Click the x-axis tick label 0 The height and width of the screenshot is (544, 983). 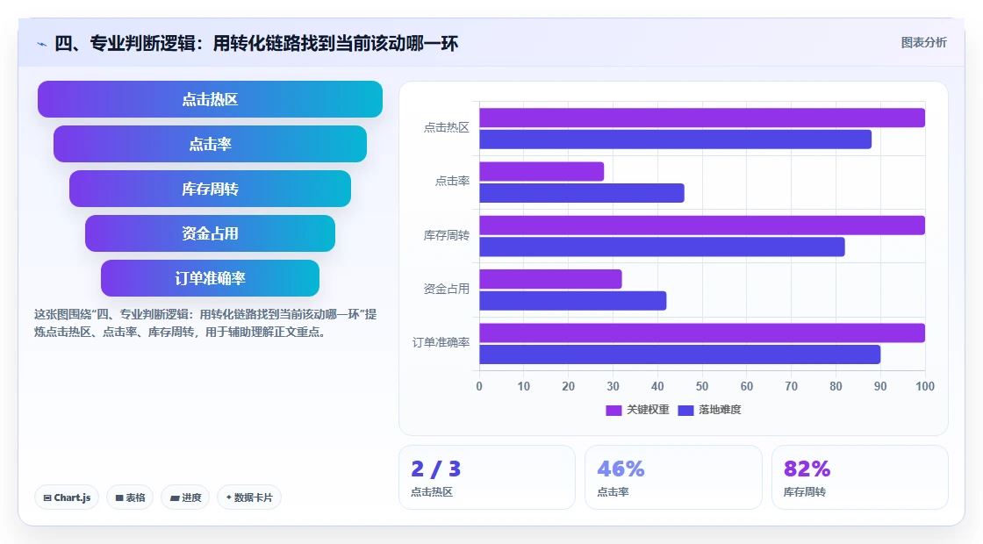[x=479, y=387]
